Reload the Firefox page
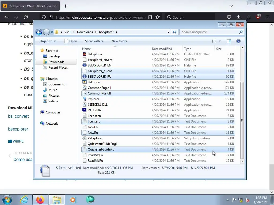 click(26, 17)
